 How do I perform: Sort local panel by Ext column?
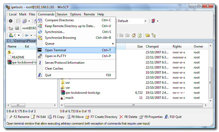[x=27, y=46]
